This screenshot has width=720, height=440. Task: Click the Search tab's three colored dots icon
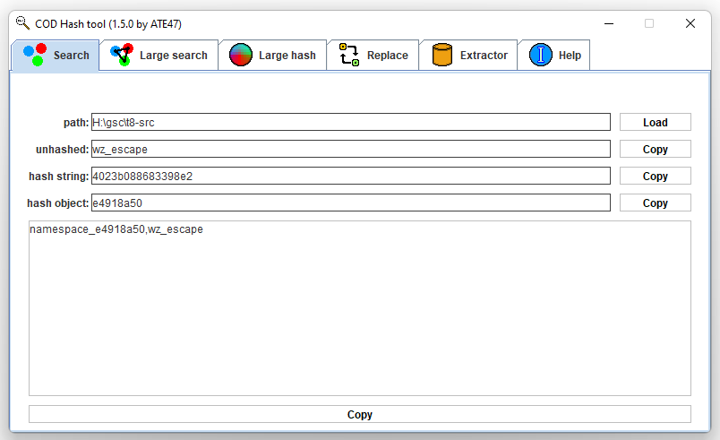point(35,56)
